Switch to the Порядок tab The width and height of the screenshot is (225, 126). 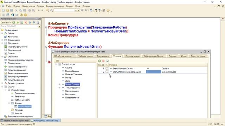click(x=173, y=56)
